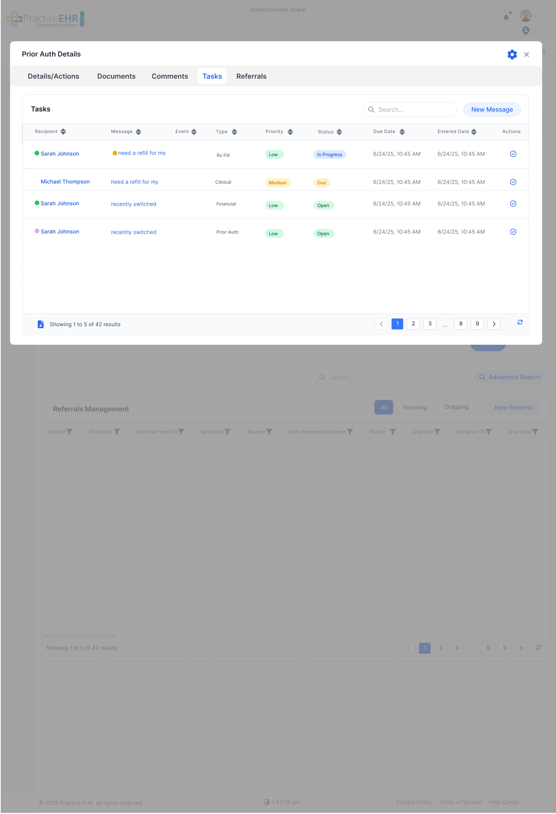
Task: Click New Referral button
Action: point(513,408)
